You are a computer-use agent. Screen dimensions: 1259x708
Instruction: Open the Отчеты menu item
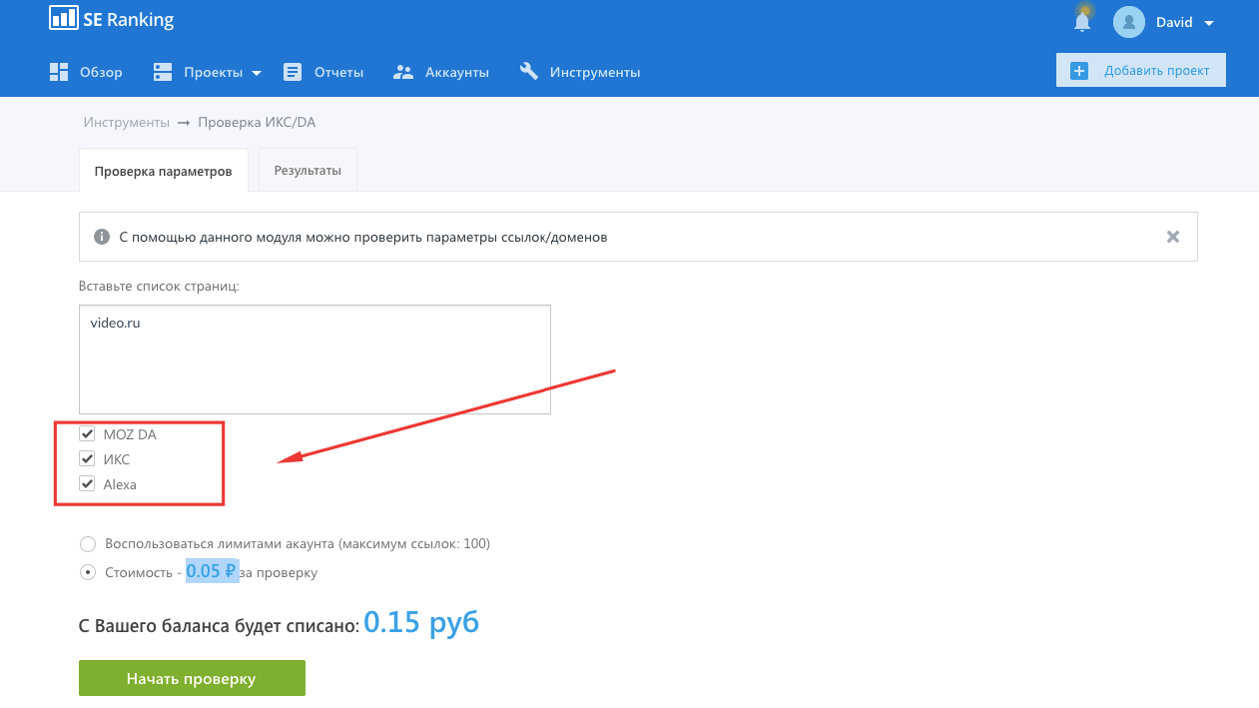pos(323,72)
